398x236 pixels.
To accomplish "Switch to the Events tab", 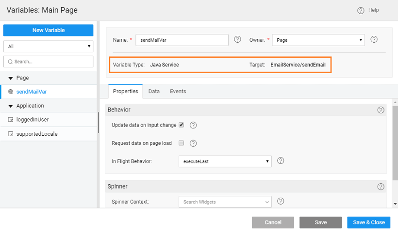I will click(x=178, y=91).
